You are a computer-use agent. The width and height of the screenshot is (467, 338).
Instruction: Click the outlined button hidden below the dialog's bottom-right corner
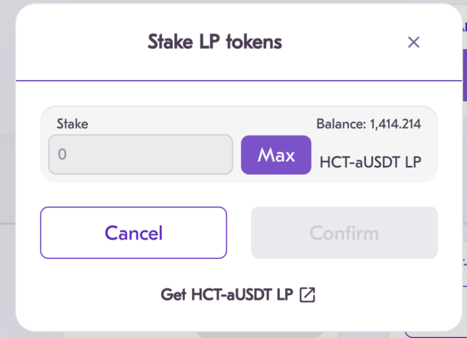coord(437,332)
